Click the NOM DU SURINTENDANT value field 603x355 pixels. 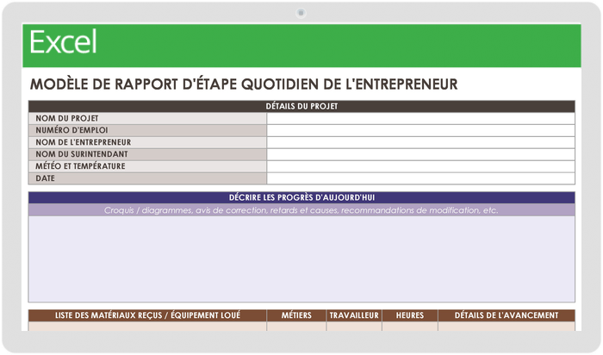(420, 154)
